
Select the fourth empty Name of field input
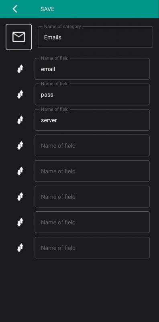tap(92, 222)
